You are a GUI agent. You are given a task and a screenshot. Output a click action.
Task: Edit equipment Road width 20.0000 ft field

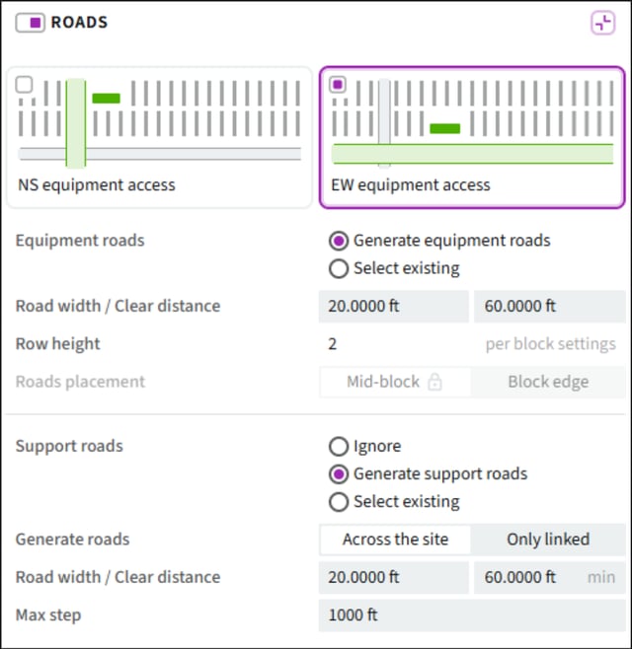pyautogui.click(x=394, y=307)
